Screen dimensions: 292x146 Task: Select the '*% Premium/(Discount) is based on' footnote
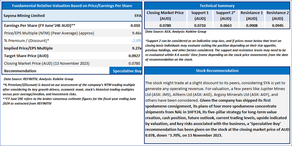pyautogui.click(x=69, y=89)
